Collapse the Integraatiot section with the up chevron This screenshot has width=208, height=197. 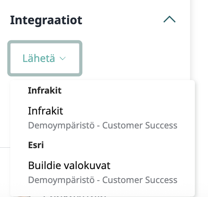pyautogui.click(x=170, y=19)
